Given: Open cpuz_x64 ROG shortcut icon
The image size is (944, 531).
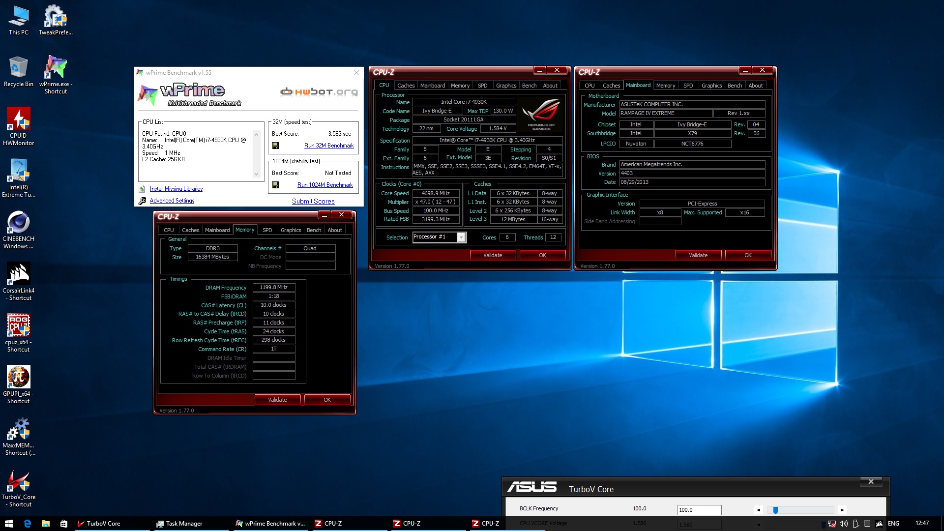Looking at the screenshot, I should tap(19, 333).
